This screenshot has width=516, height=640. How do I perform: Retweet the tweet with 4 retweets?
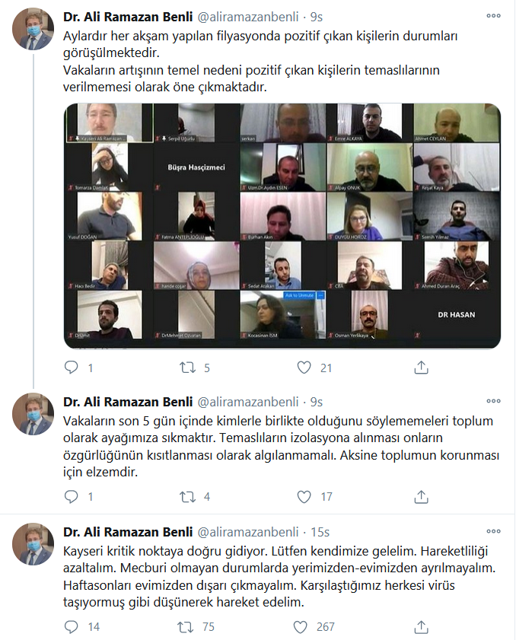click(x=188, y=497)
